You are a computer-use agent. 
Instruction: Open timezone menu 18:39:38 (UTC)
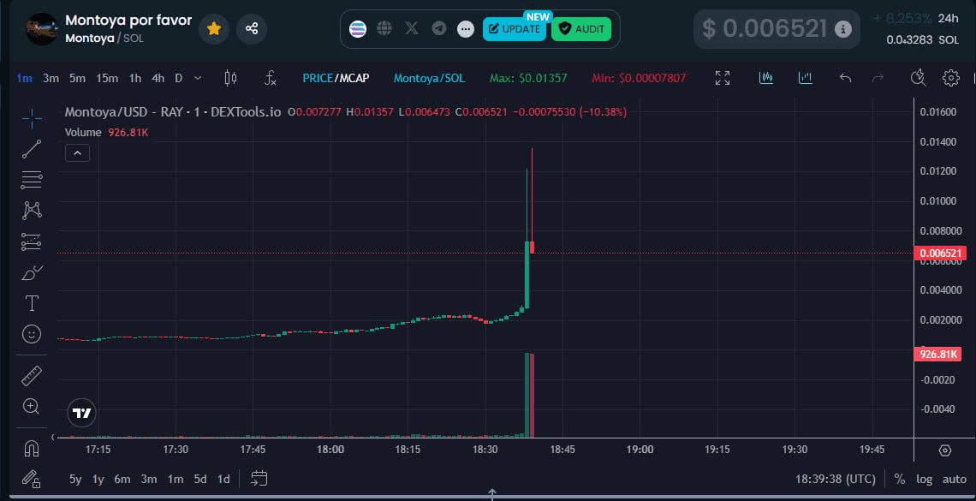pyautogui.click(x=836, y=480)
